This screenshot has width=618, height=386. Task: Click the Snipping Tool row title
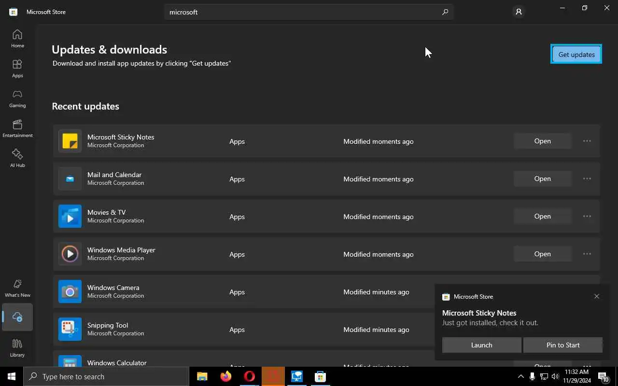[108, 325]
